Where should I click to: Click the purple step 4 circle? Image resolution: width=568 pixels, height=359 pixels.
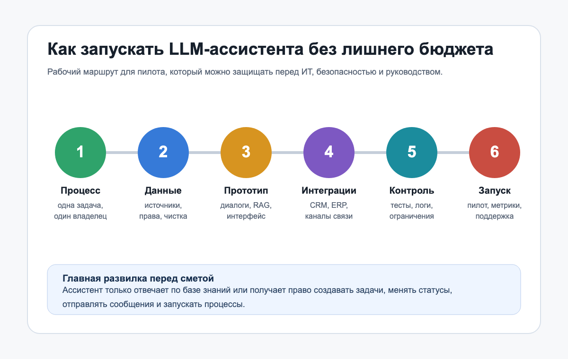click(x=329, y=152)
